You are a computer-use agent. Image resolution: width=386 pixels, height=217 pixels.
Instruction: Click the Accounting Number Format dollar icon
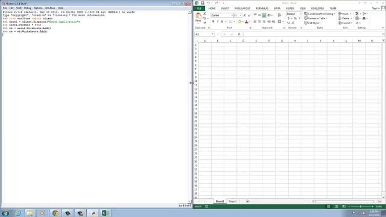click(288, 19)
